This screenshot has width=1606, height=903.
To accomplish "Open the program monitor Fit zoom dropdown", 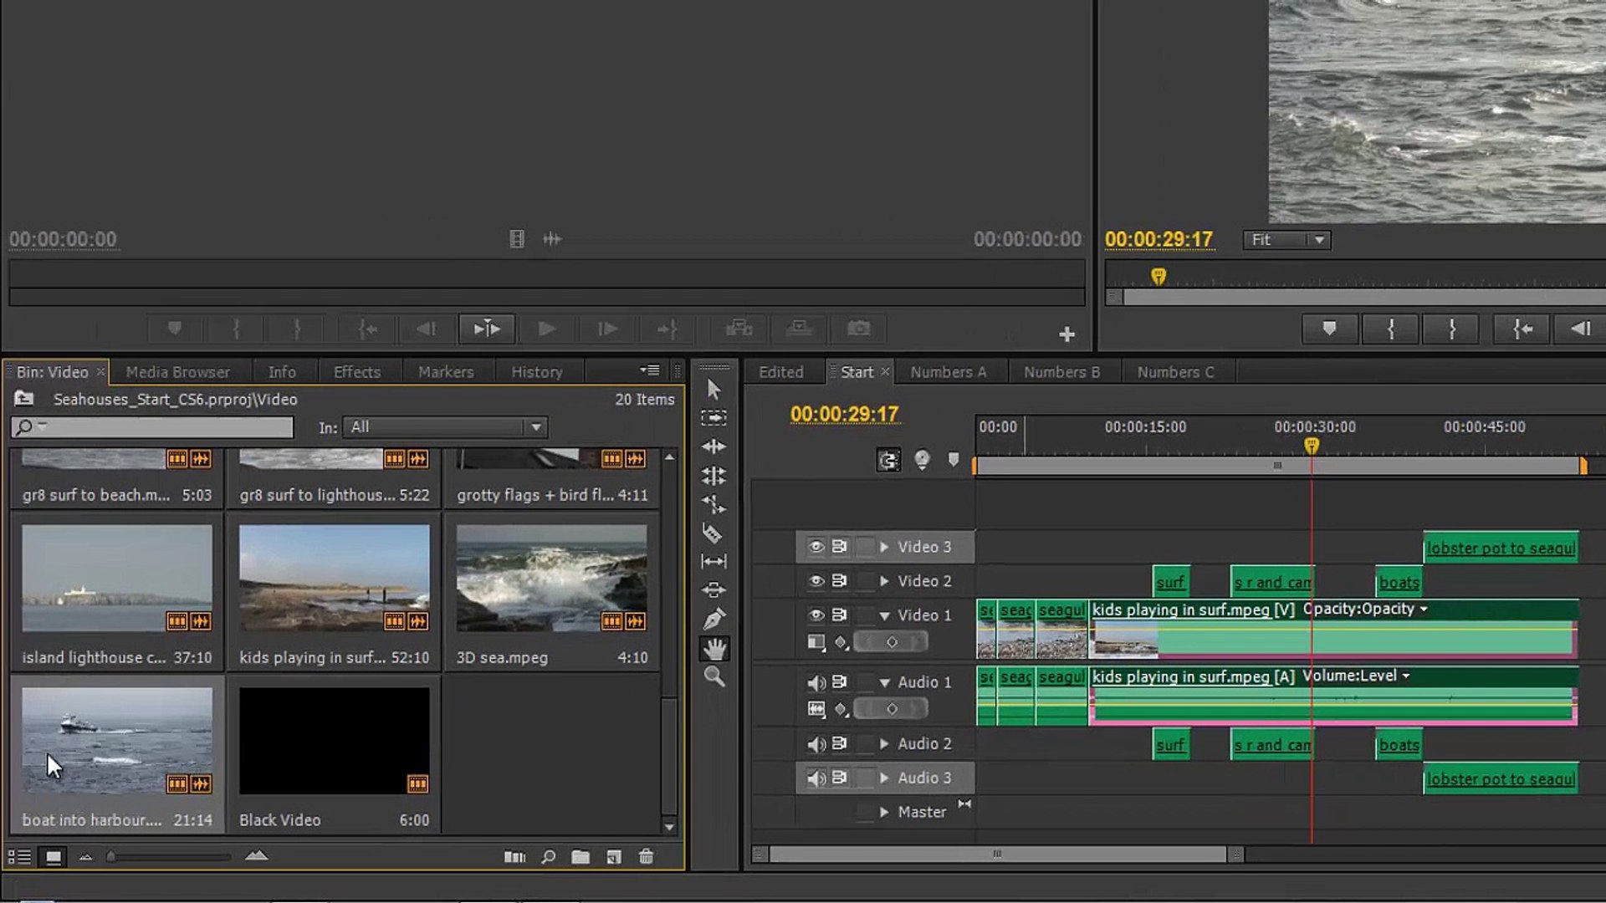I will click(1286, 240).
